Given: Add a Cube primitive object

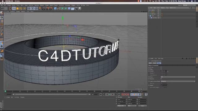Looking at the screenshot, I should pos(55,8).
